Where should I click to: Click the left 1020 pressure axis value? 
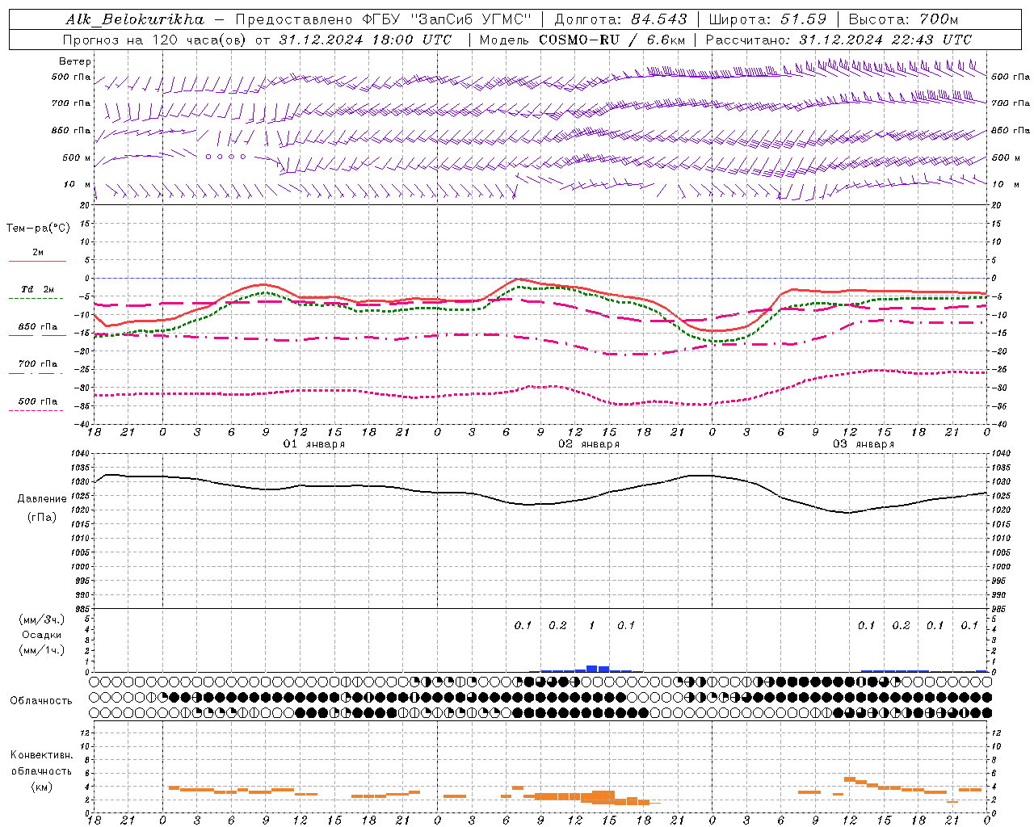82,510
